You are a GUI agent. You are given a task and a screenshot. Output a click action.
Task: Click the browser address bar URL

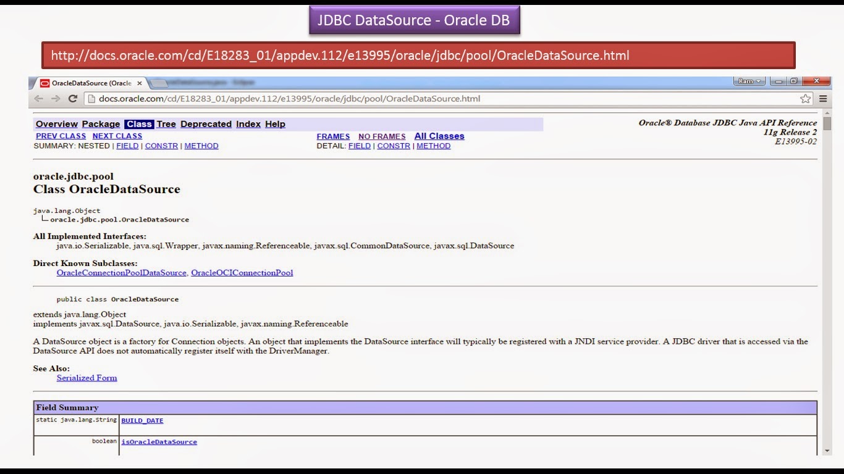click(289, 99)
